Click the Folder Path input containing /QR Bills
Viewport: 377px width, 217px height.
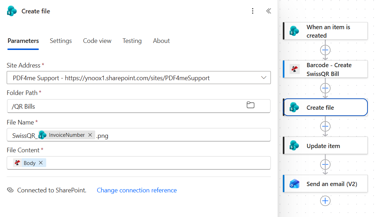click(139, 106)
